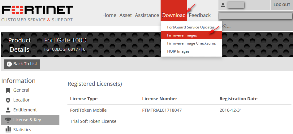The height and width of the screenshot is (134, 293).
Task: Click the Entitlement stamp icon
Action: point(8,110)
